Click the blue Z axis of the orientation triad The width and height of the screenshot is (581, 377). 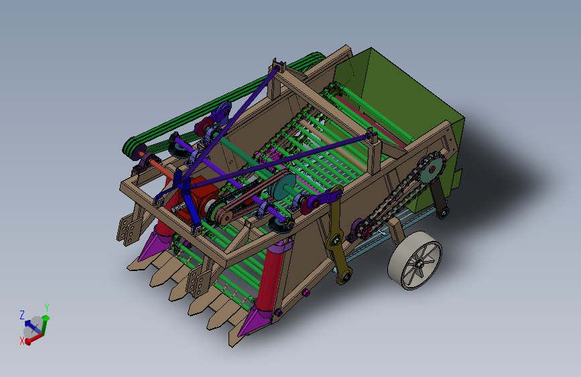pyautogui.click(x=33, y=326)
